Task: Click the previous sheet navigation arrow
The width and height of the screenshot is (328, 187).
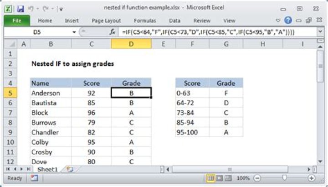Action: (15, 169)
